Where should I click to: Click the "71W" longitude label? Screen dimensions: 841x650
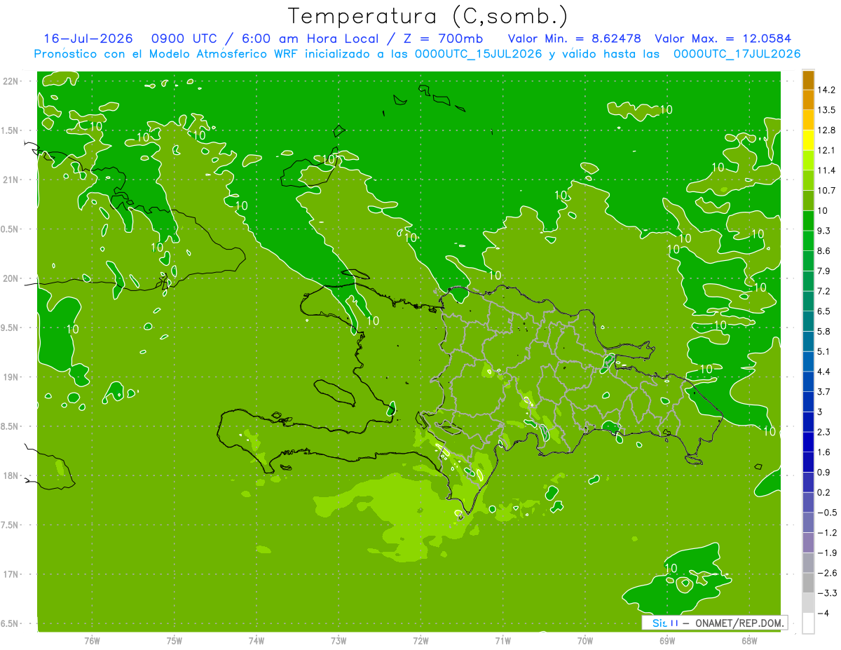click(502, 641)
